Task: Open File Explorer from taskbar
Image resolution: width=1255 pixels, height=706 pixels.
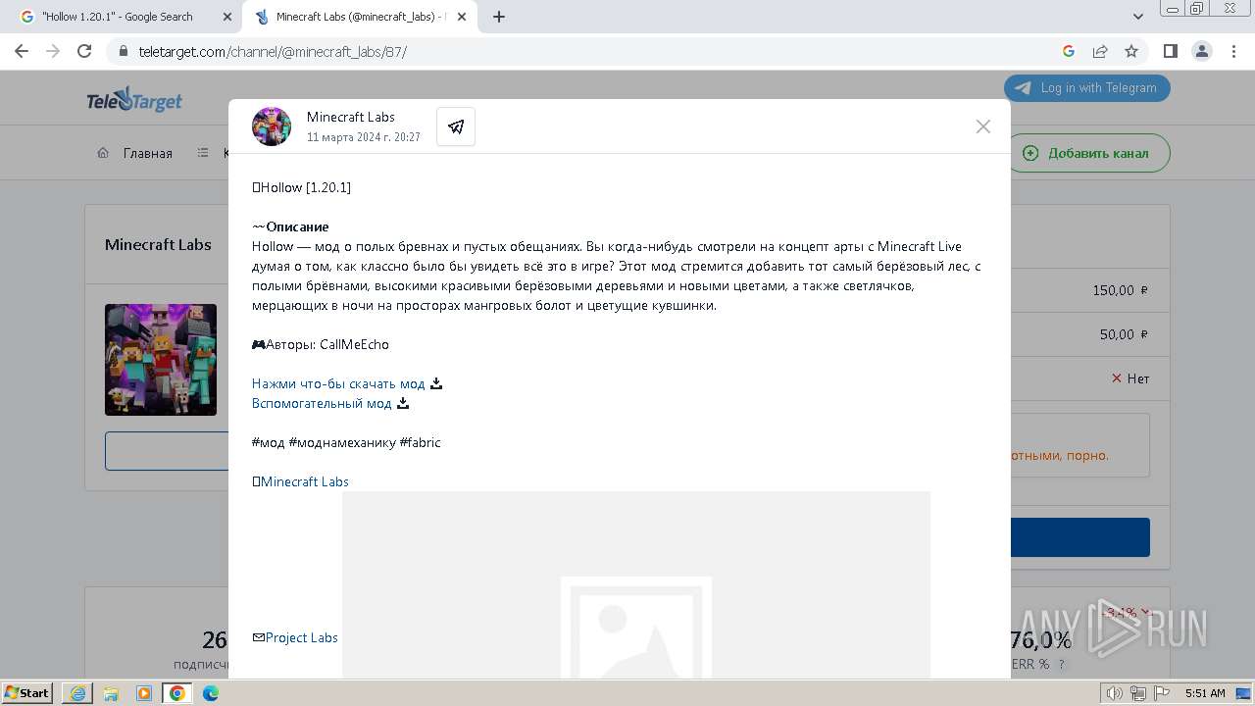Action: [111, 693]
